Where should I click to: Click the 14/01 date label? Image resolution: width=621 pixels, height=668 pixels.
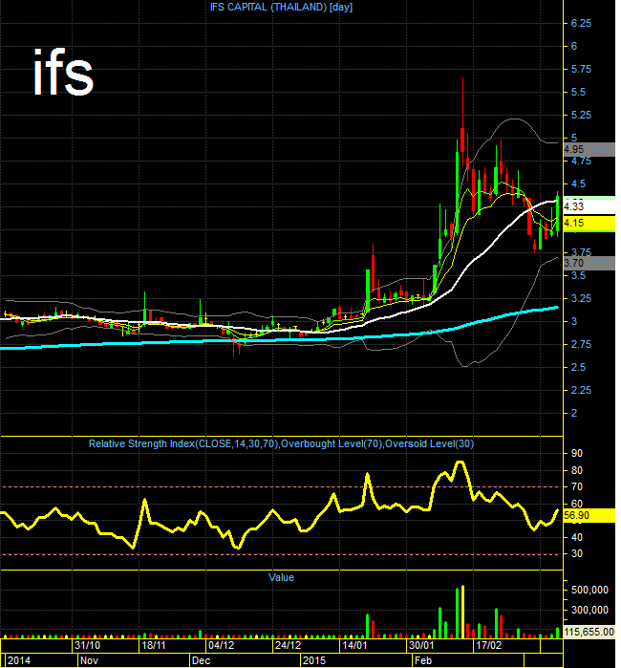(354, 645)
